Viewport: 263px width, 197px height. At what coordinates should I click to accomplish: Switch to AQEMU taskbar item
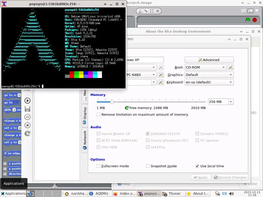point(100,193)
